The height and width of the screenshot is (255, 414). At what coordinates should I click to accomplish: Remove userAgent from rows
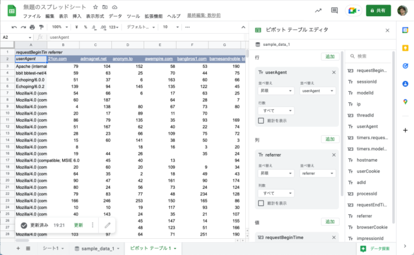click(x=334, y=72)
